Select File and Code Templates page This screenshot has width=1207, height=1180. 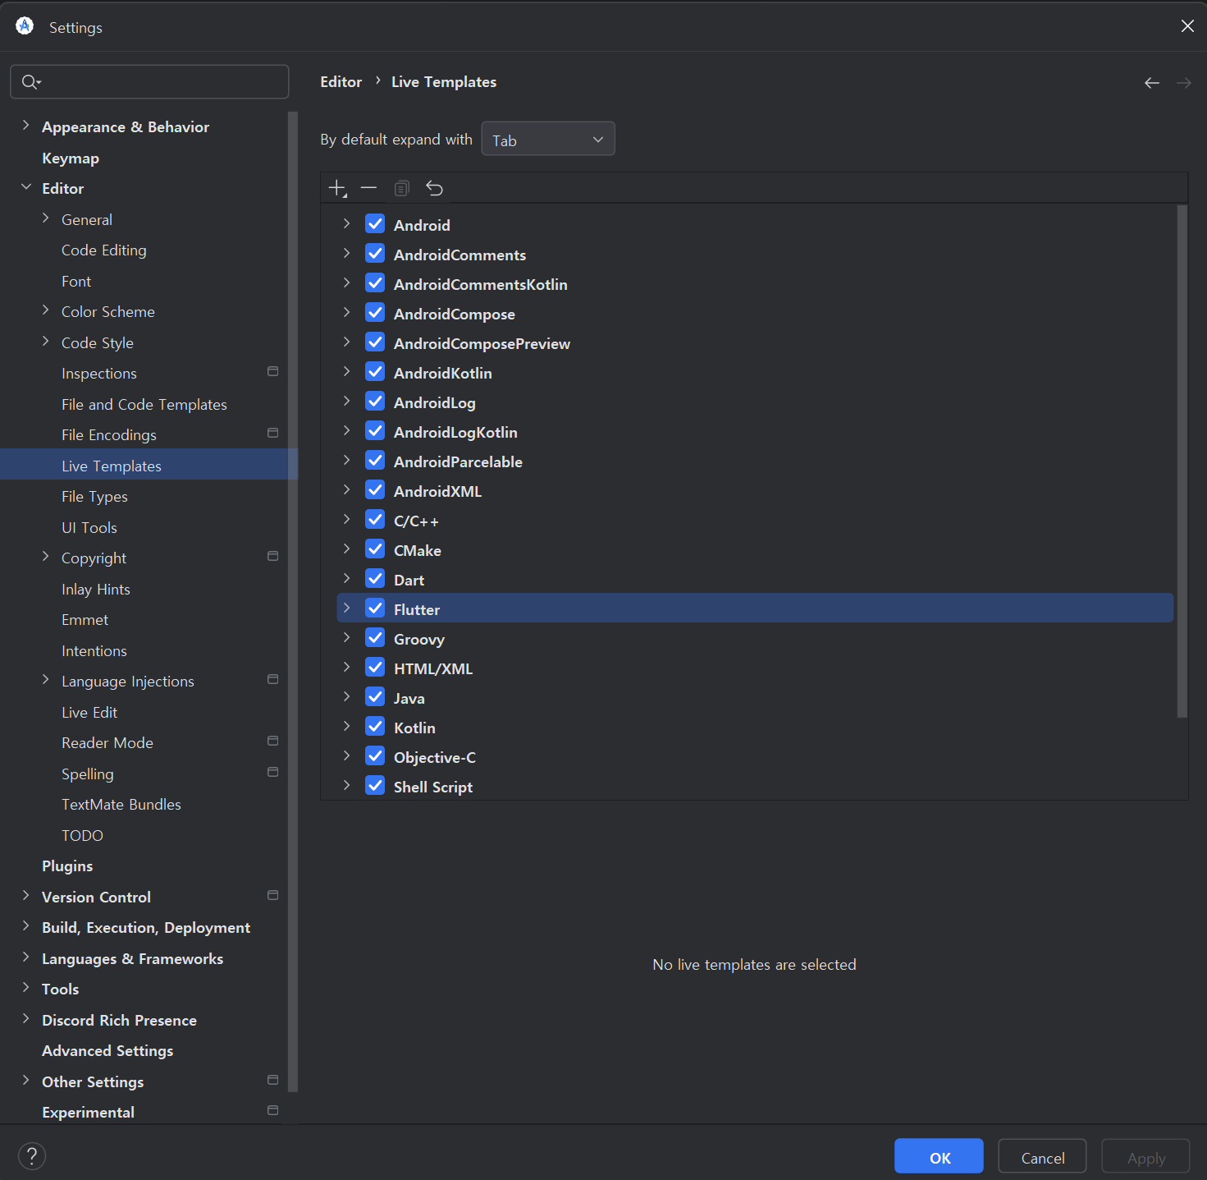144,405
